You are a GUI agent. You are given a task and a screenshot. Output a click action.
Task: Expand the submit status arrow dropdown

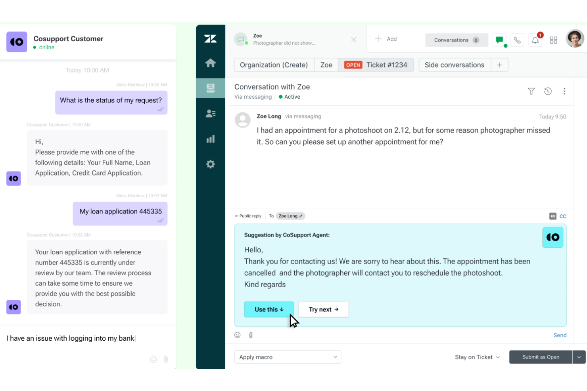point(579,357)
